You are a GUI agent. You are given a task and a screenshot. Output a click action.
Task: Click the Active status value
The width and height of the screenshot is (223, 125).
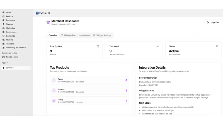tap(174, 51)
